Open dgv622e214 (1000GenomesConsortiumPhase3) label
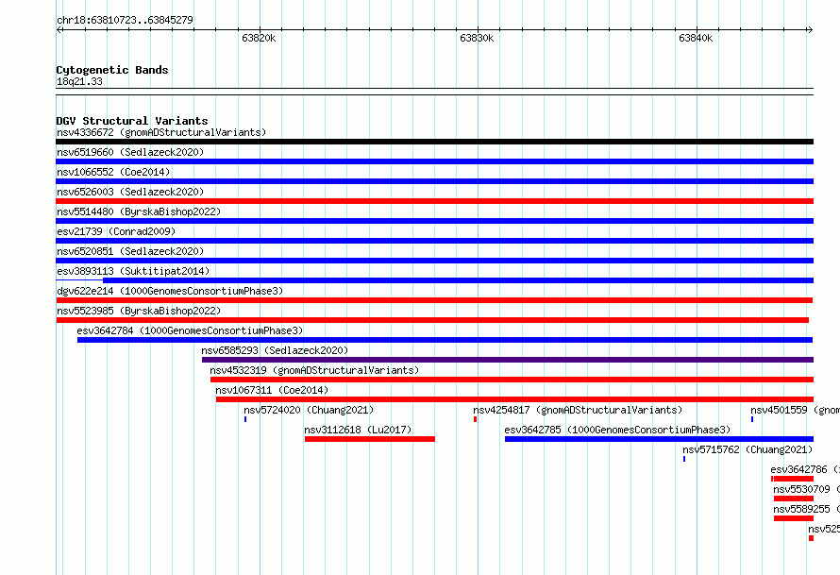The height and width of the screenshot is (575, 840). pyautogui.click(x=170, y=291)
